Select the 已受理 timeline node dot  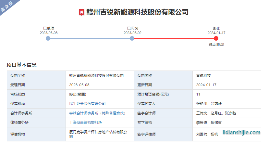coord(48,38)
